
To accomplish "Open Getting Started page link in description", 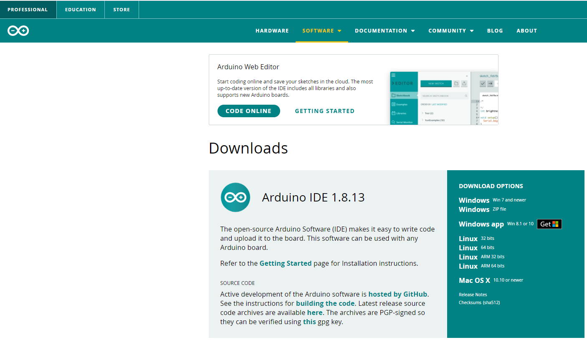I will tap(286, 263).
